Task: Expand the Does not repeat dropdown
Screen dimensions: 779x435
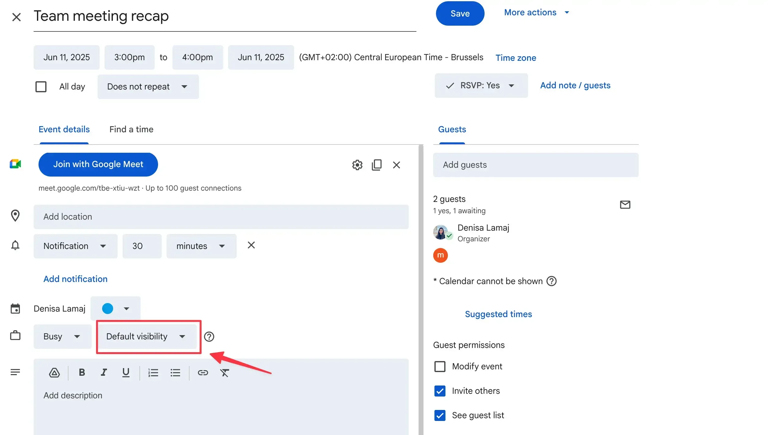Action: click(148, 87)
